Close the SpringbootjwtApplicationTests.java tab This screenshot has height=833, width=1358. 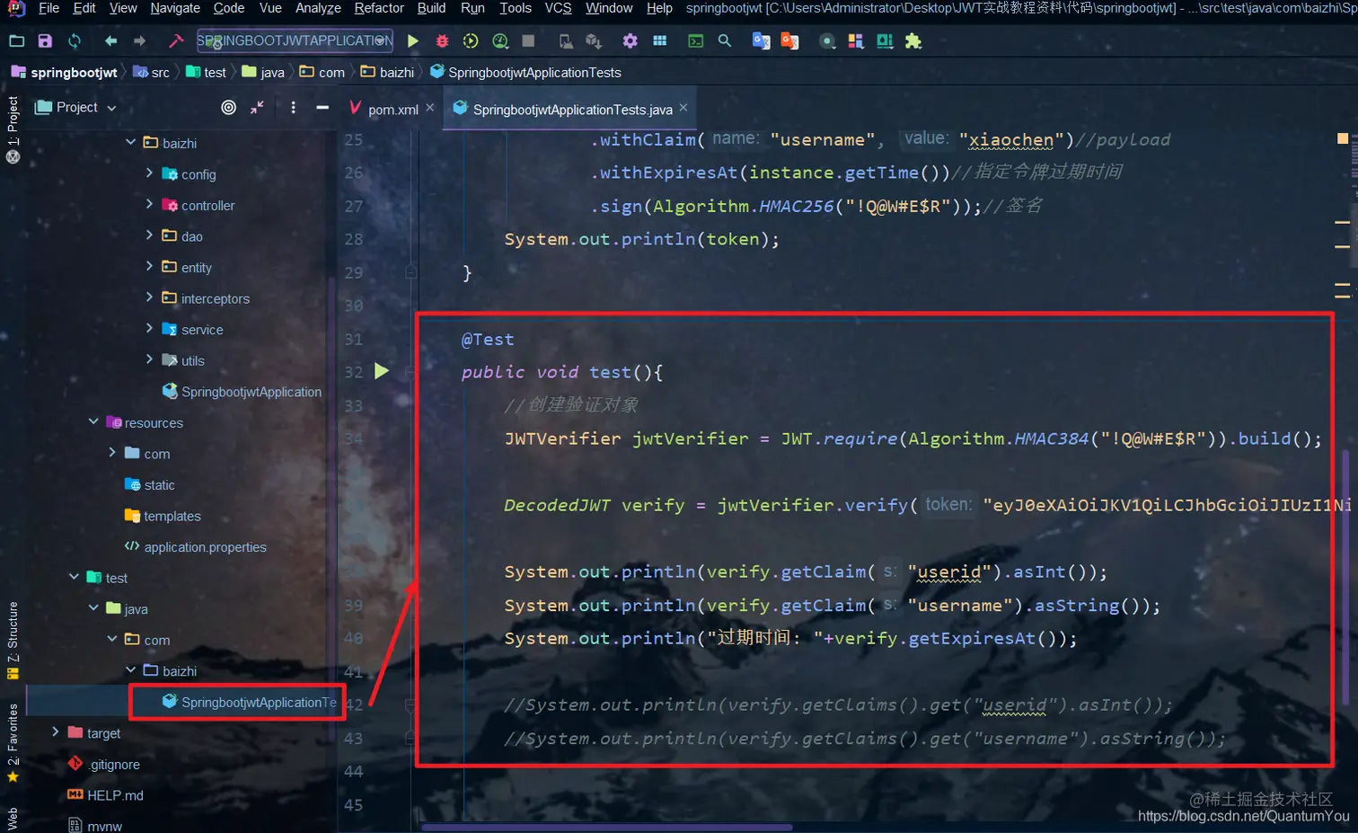point(683,108)
